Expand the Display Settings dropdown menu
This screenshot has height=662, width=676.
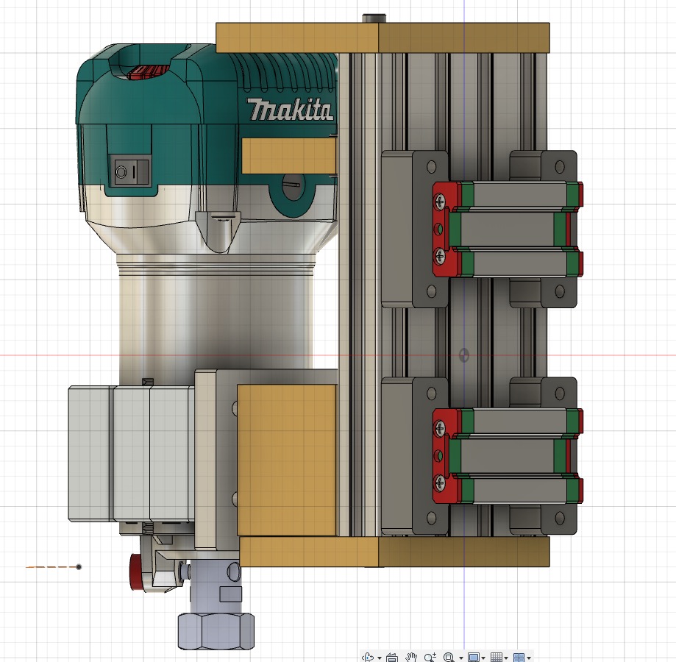(484, 655)
